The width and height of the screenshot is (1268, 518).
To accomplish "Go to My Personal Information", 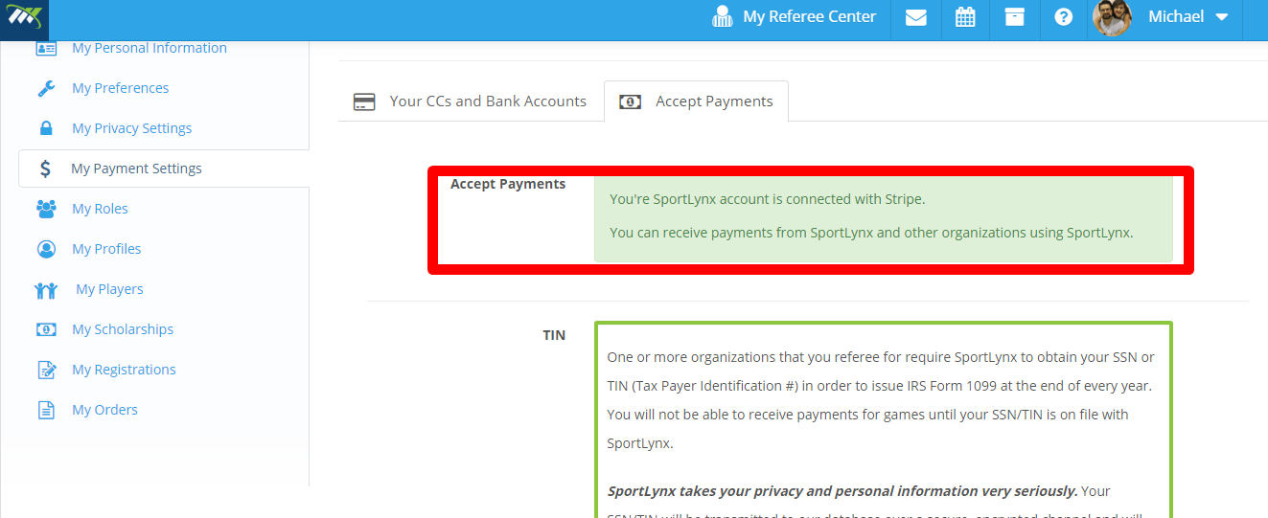I will [150, 48].
